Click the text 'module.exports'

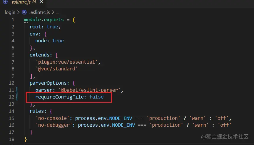[x=44, y=20]
